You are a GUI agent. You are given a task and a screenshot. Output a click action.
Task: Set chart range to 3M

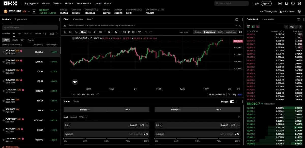88,94
